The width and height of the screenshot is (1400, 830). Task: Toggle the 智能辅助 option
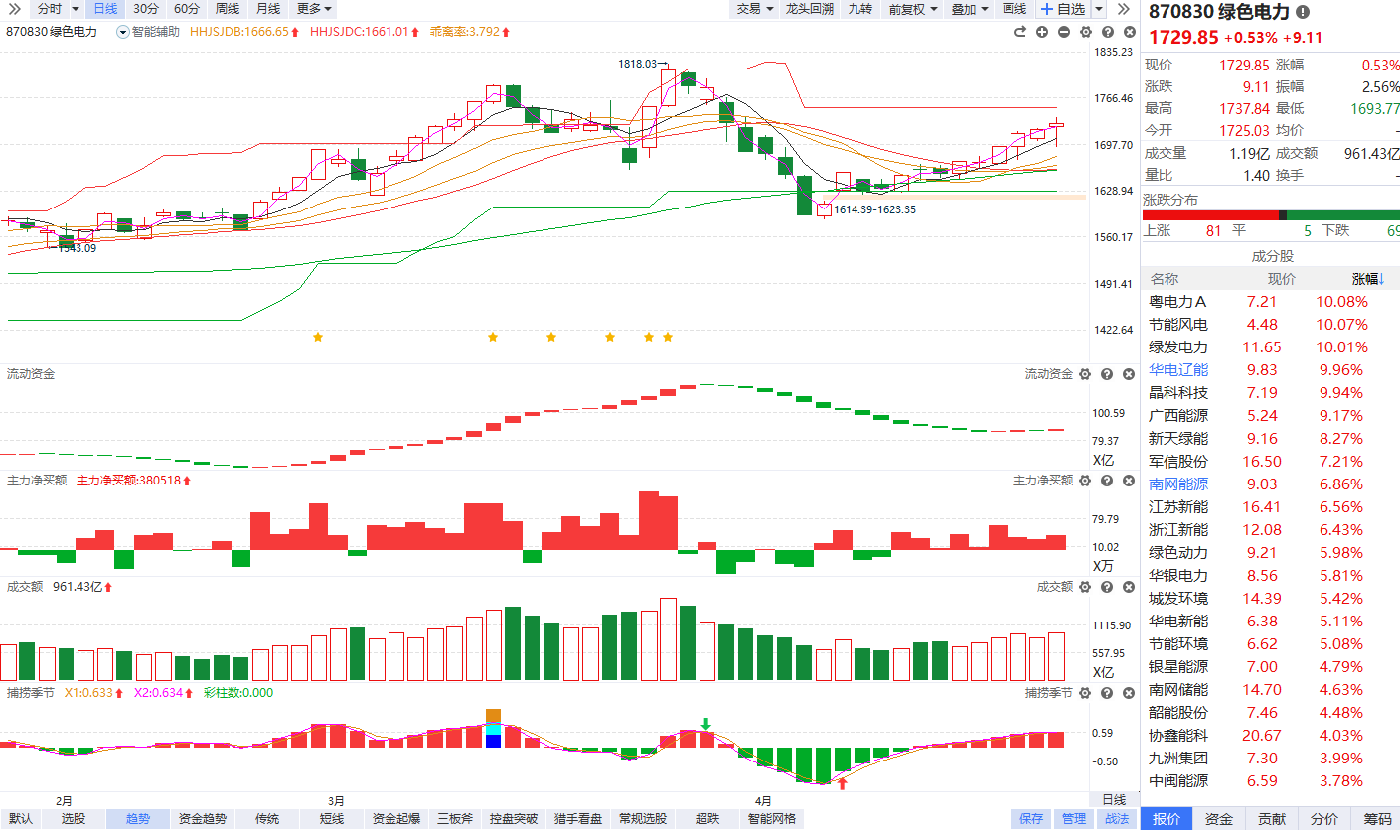pyautogui.click(x=148, y=32)
